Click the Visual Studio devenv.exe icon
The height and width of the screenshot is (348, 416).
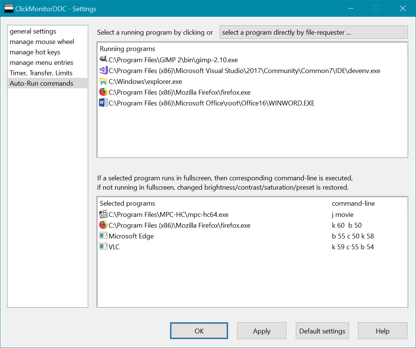103,70
